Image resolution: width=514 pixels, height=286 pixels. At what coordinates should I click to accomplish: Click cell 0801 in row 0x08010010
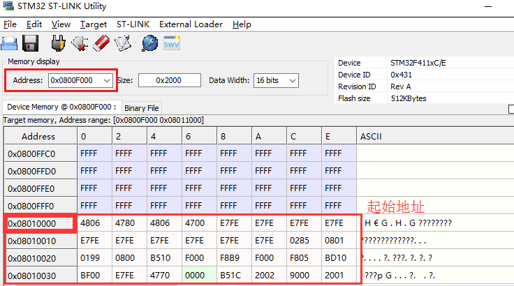point(339,241)
